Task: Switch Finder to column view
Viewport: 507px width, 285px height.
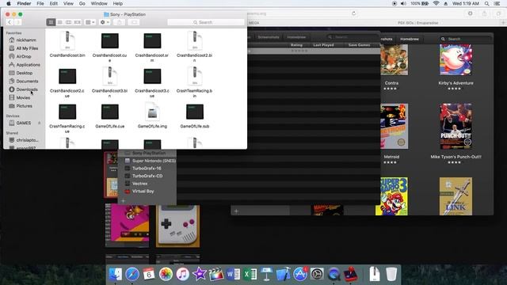Action: (x=68, y=22)
